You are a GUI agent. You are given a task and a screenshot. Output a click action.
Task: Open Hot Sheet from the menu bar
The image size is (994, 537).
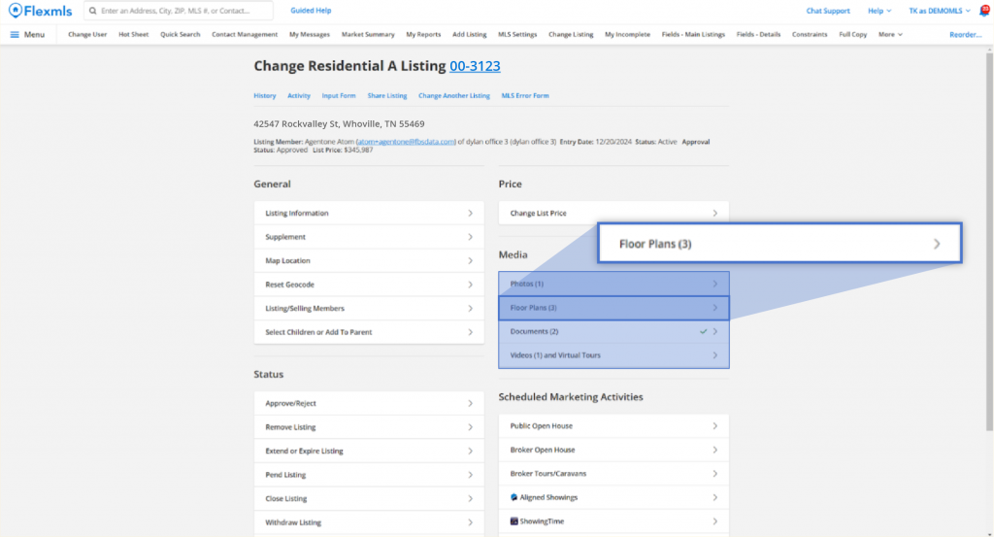pos(134,34)
